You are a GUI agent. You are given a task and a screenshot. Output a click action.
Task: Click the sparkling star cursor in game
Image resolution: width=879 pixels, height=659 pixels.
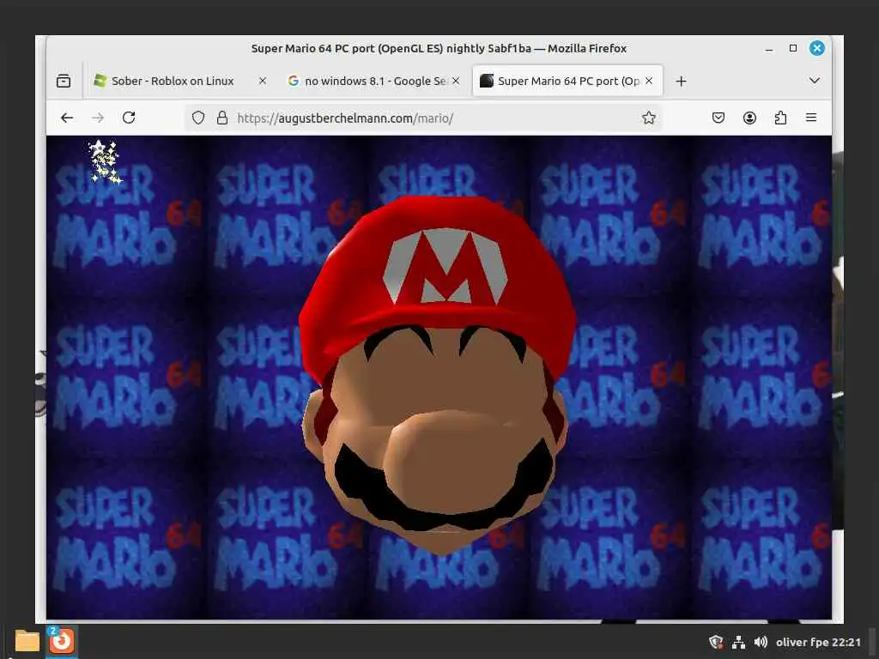(x=104, y=161)
